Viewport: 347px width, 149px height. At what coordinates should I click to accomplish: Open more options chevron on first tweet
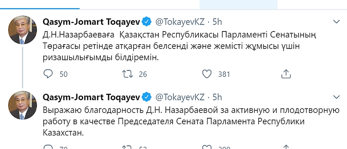(336, 22)
